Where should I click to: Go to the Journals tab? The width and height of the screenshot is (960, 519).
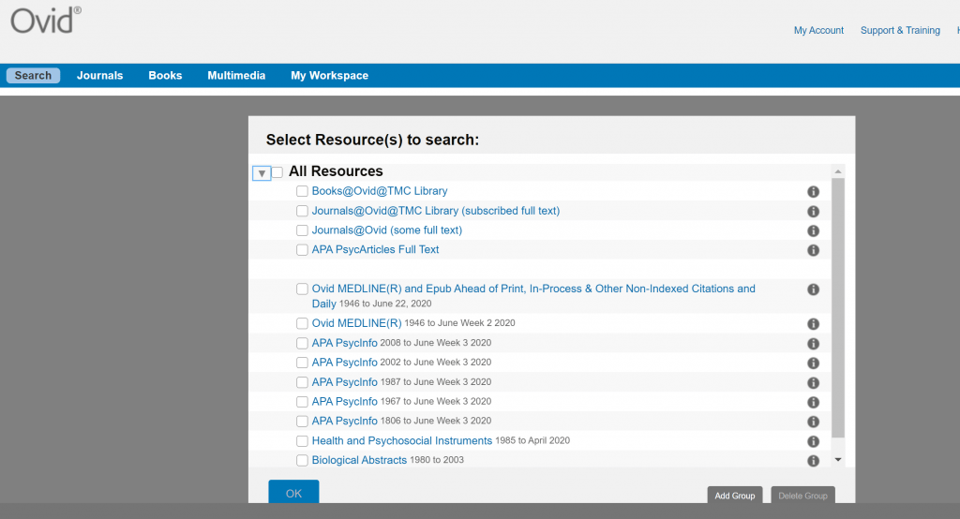click(x=99, y=75)
